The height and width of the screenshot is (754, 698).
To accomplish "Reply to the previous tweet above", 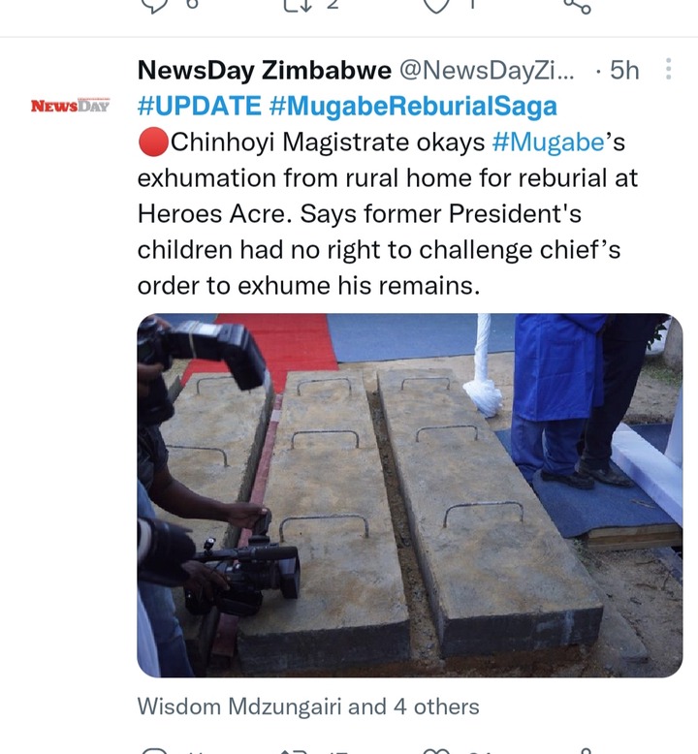I will [153, 5].
